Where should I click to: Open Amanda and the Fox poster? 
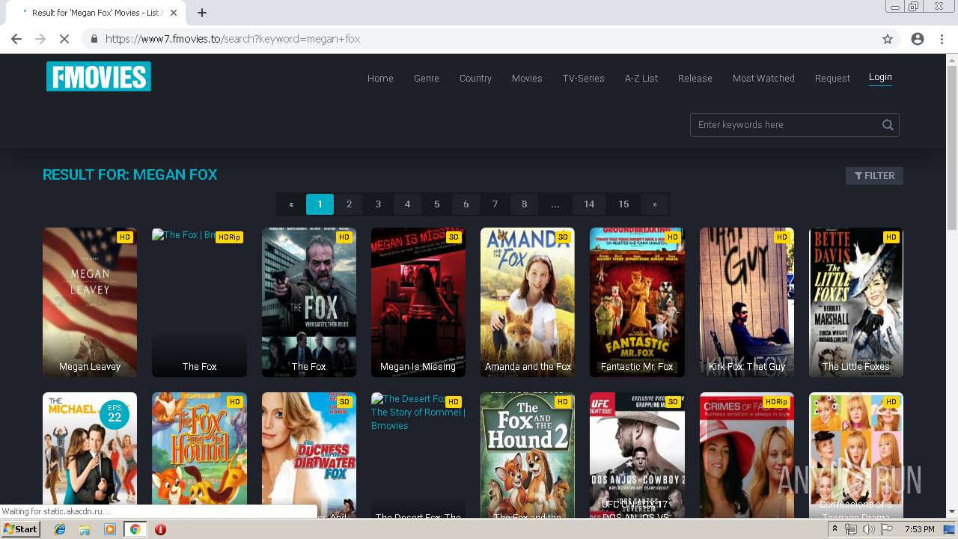point(528,302)
